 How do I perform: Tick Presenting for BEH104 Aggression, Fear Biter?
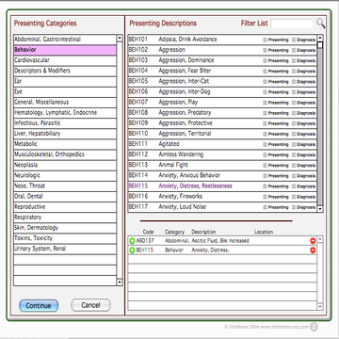(265, 72)
